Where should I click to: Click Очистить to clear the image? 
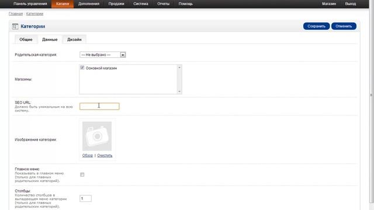pos(105,156)
